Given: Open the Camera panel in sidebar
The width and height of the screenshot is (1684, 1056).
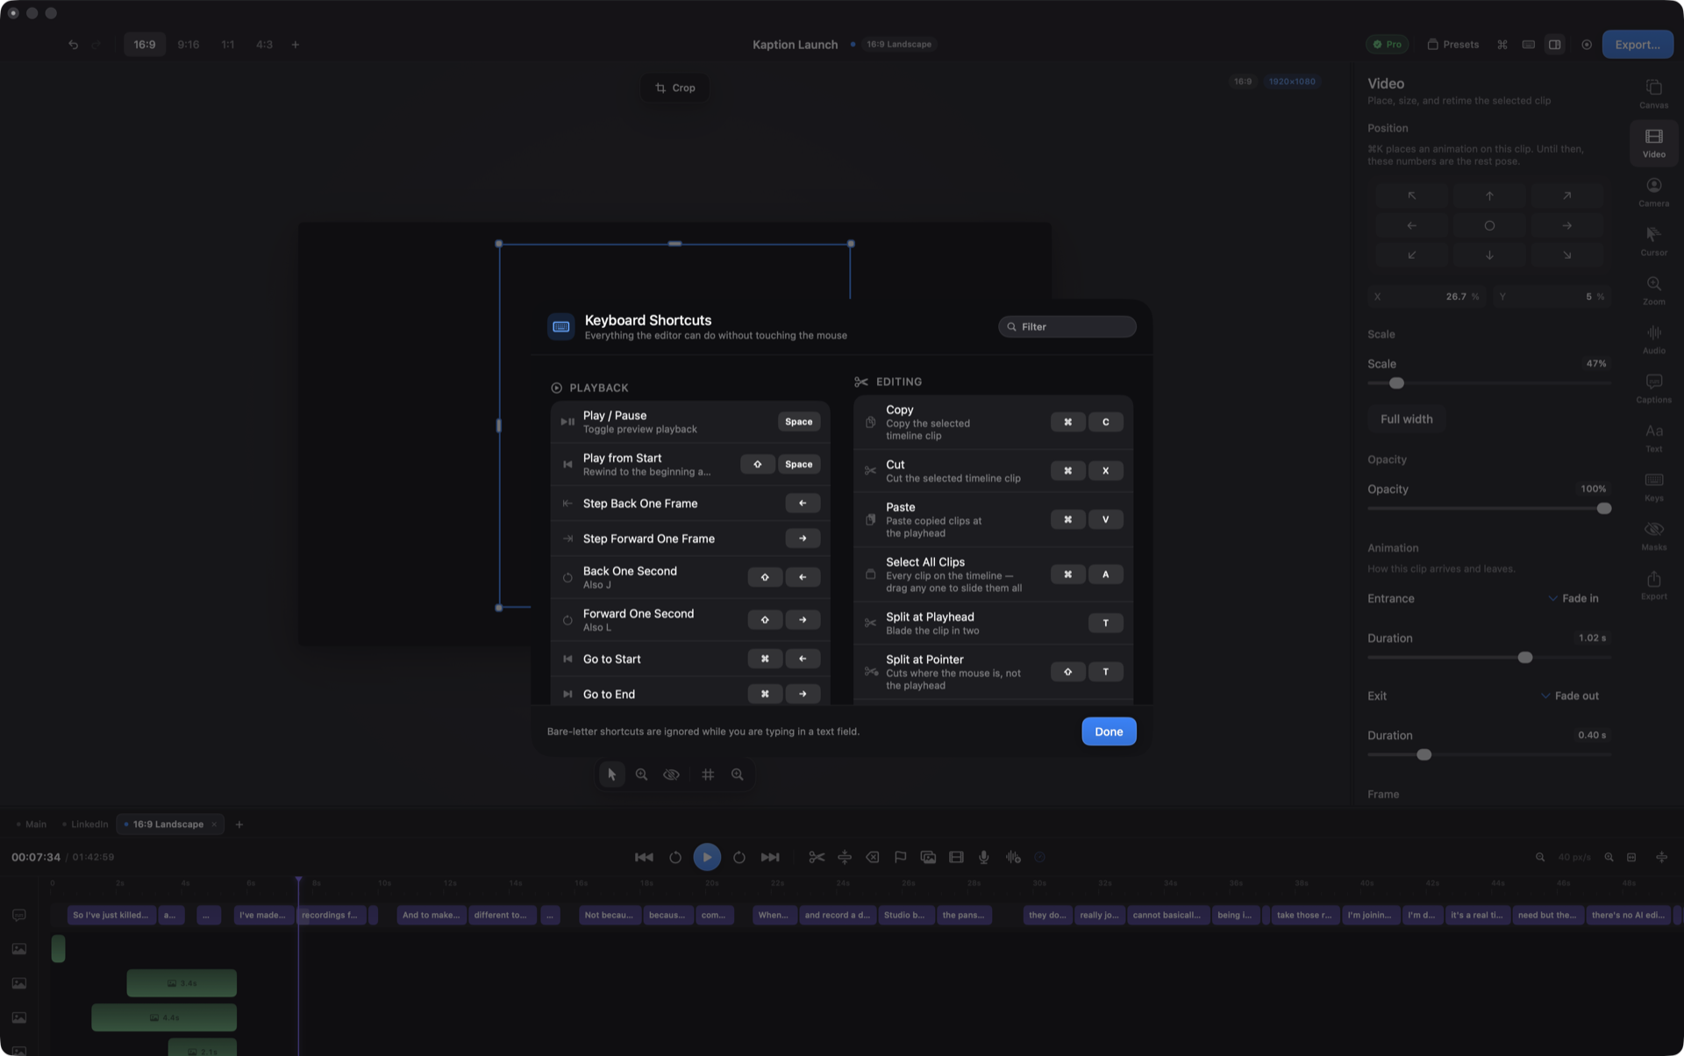Looking at the screenshot, I should (1653, 192).
